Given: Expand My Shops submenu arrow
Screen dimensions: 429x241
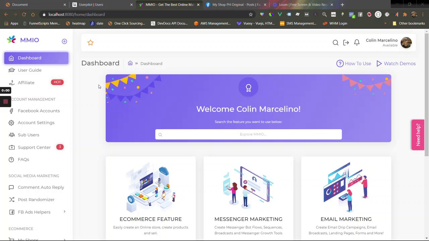Looking at the screenshot, I should [64, 239].
